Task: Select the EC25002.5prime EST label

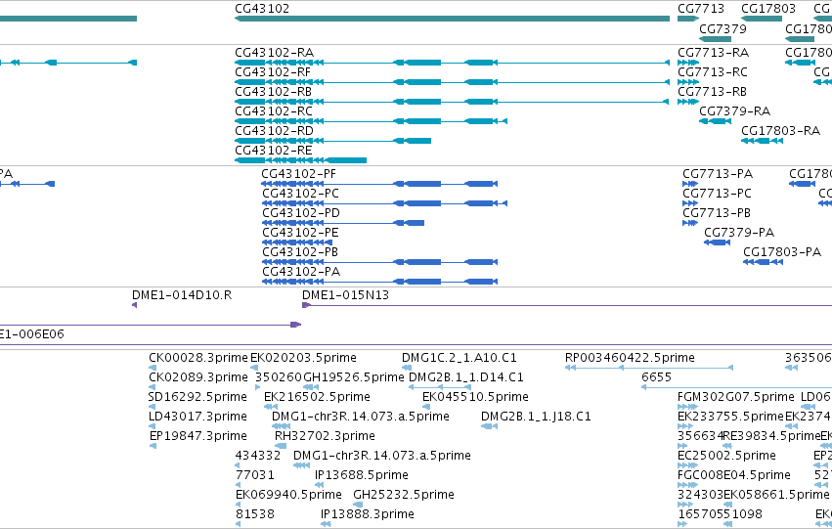Action: click(x=726, y=457)
